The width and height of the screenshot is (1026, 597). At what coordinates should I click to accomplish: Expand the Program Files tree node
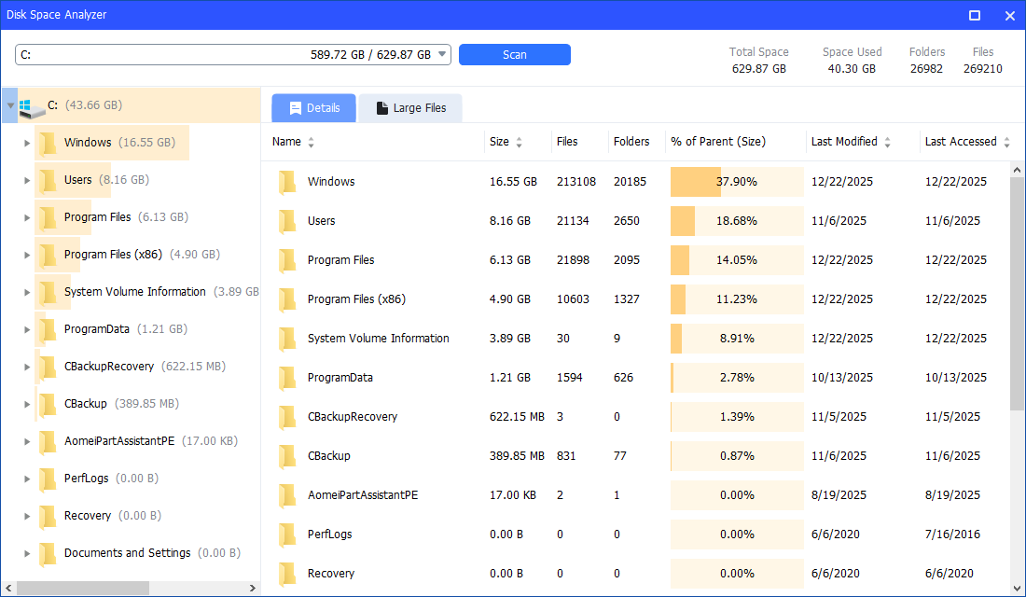coord(27,217)
